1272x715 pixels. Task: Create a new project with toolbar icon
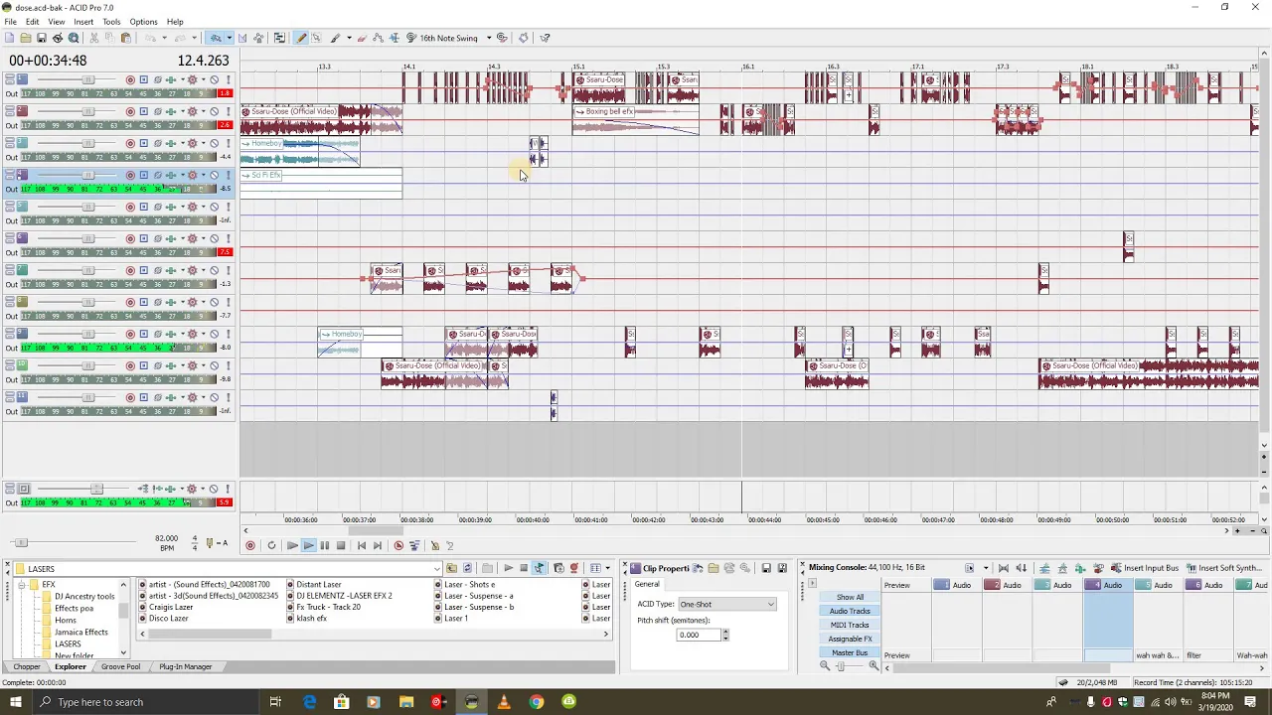(9, 38)
